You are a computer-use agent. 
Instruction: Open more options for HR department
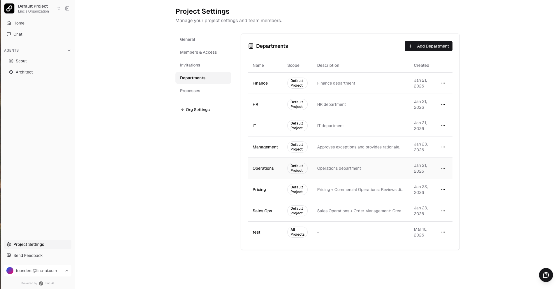tap(443, 104)
